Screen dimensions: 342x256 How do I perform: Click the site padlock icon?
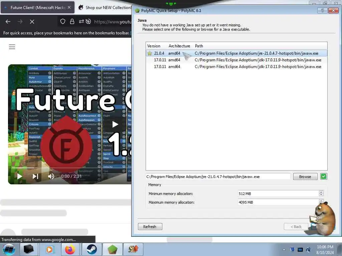point(72,21)
